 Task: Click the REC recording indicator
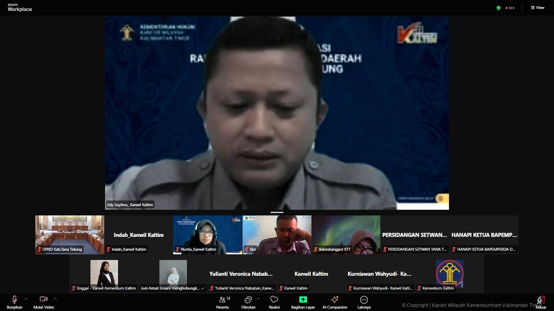(510, 8)
